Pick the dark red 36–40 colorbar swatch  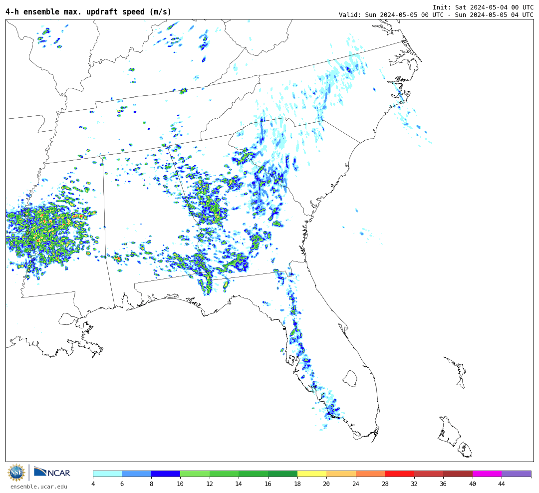pos(458,474)
